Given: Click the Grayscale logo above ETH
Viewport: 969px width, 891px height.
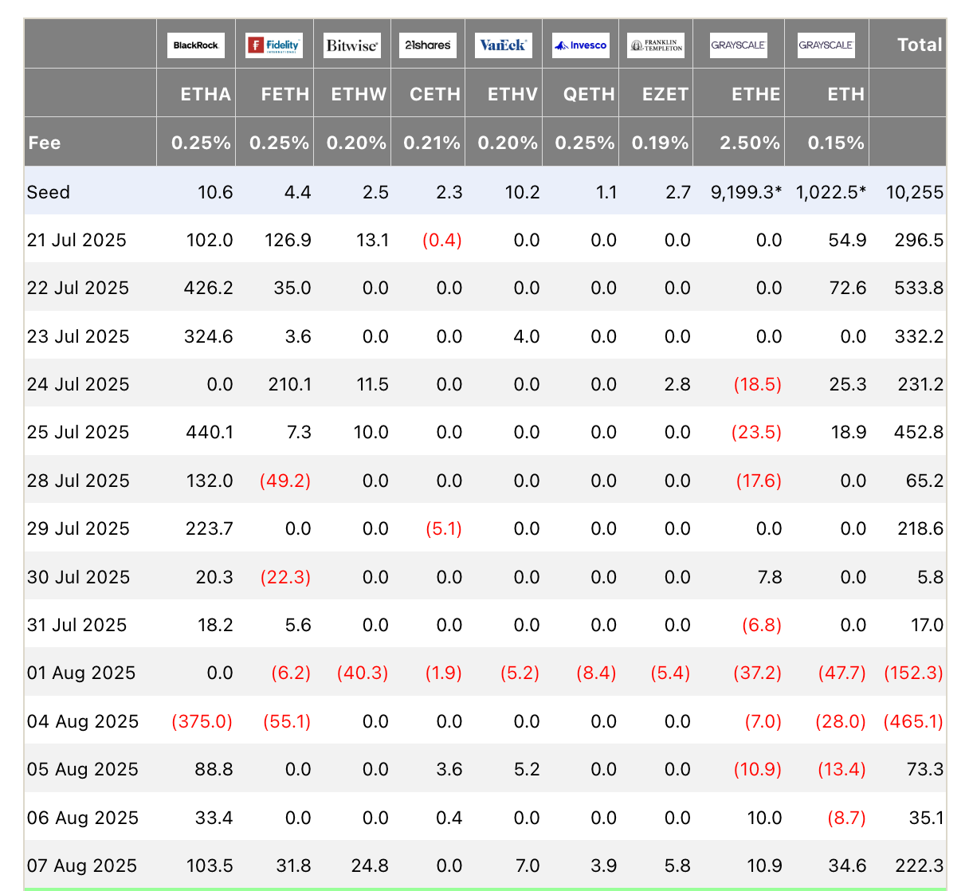Looking at the screenshot, I should 826,45.
